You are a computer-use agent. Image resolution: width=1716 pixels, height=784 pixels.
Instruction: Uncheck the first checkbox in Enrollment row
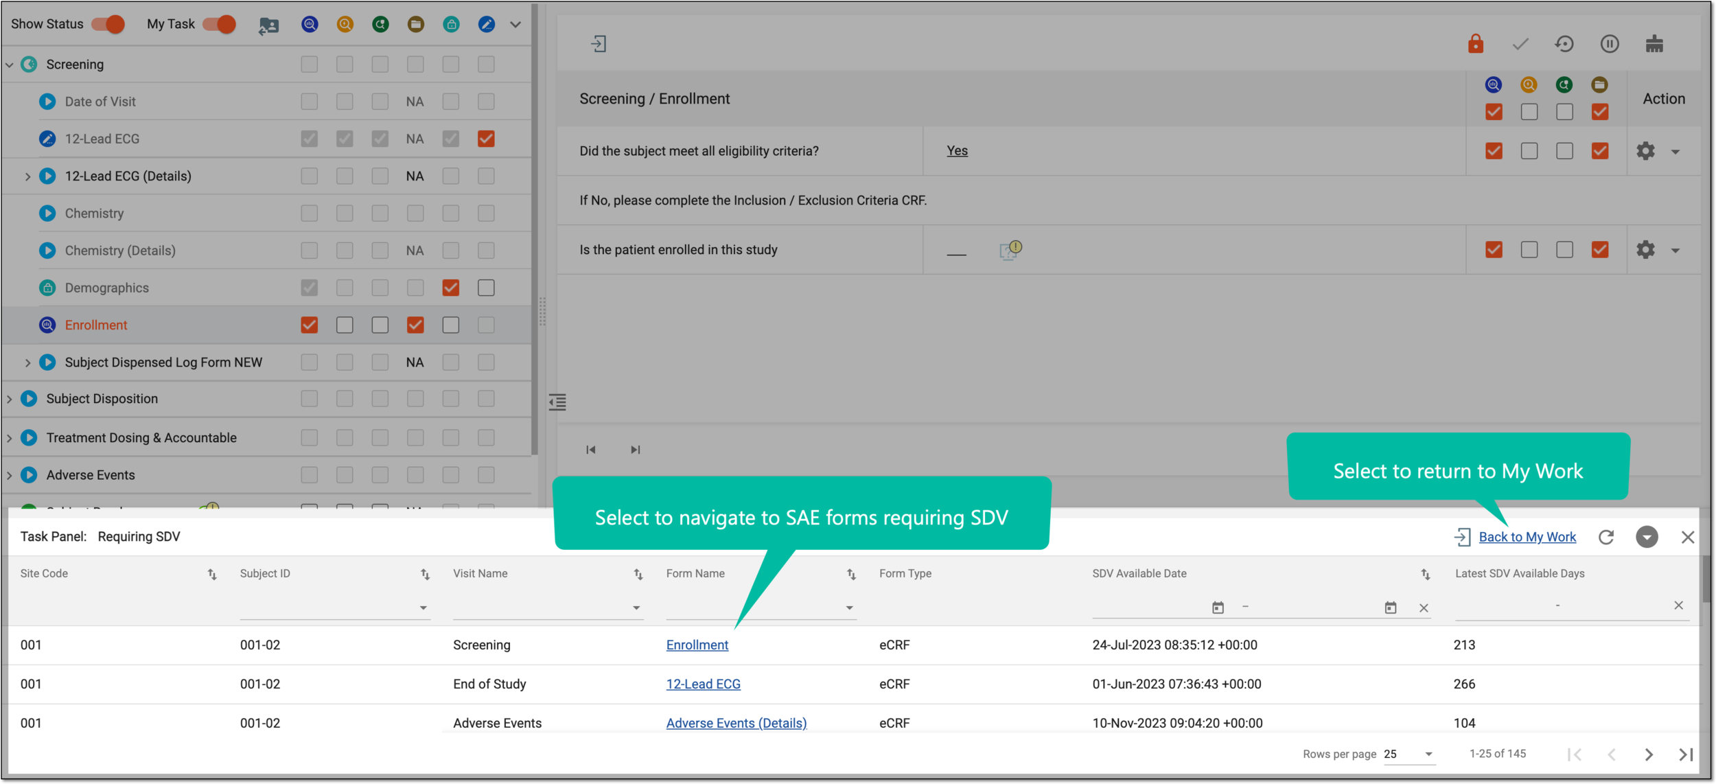tap(310, 325)
